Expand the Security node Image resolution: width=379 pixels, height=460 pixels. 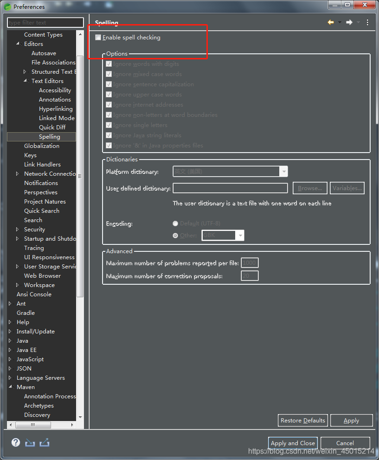[17, 229]
